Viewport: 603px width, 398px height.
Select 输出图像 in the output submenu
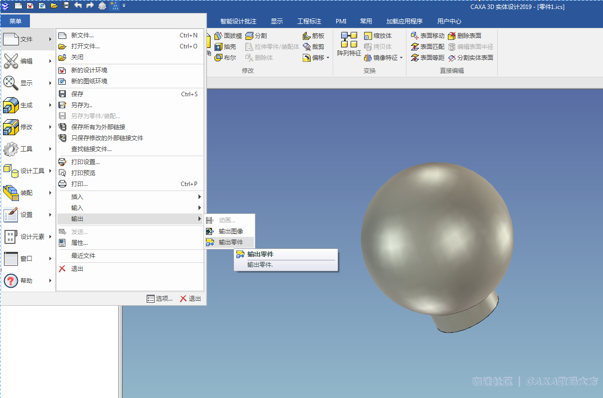point(230,231)
